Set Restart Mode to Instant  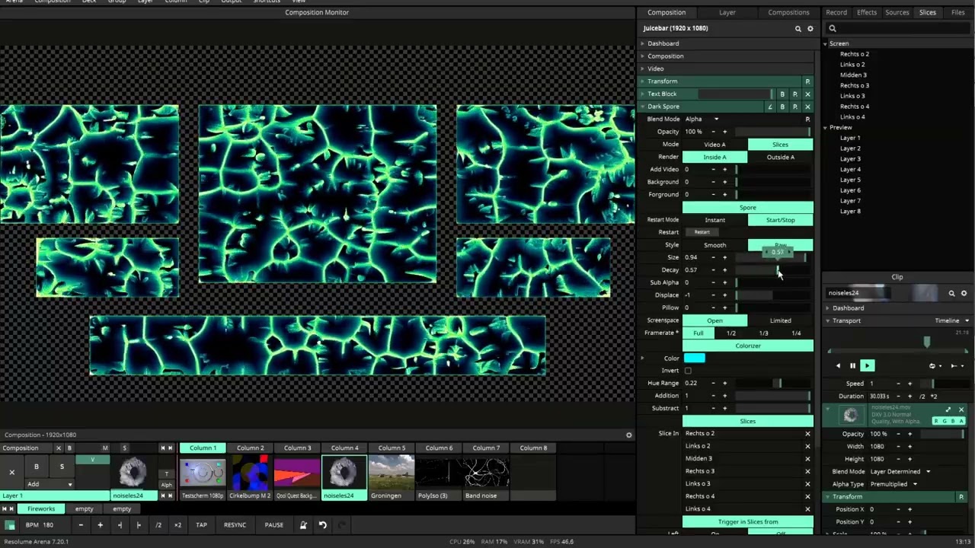pos(714,220)
